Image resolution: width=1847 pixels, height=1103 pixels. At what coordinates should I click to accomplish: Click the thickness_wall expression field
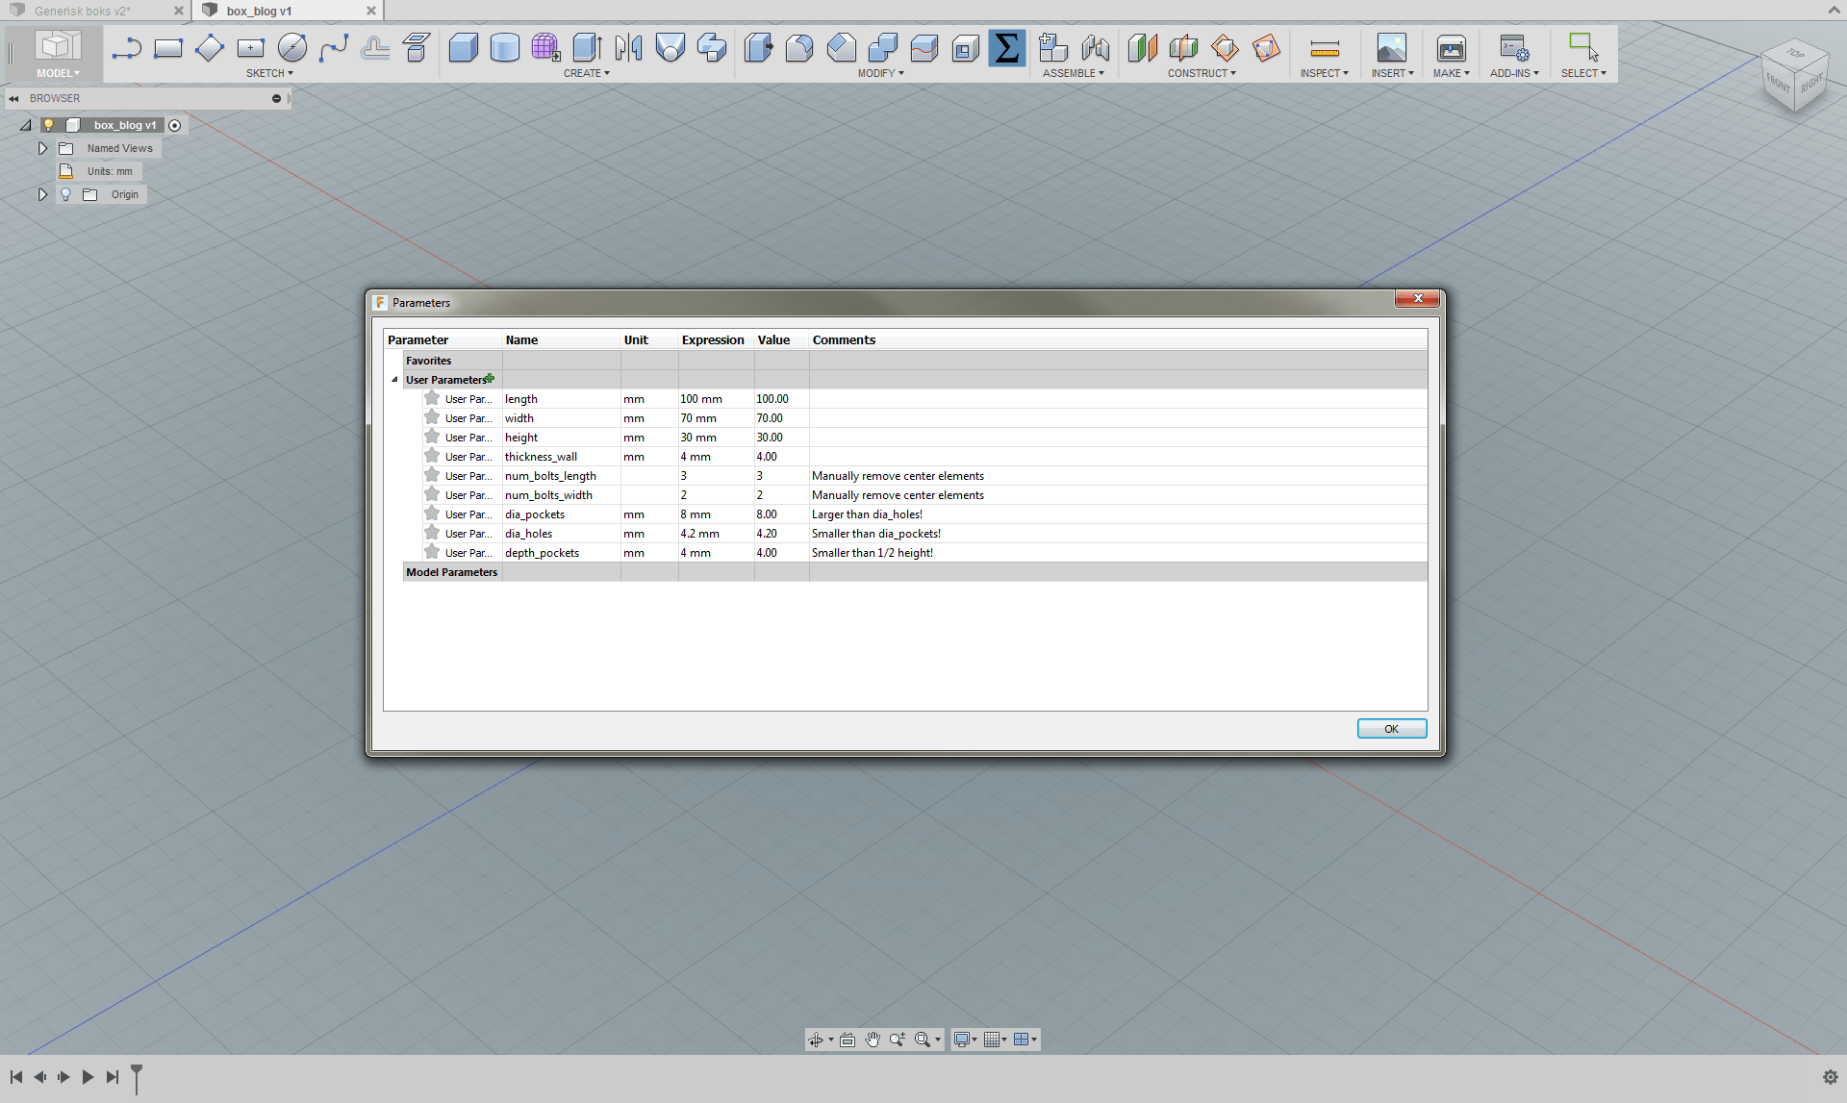click(x=716, y=457)
